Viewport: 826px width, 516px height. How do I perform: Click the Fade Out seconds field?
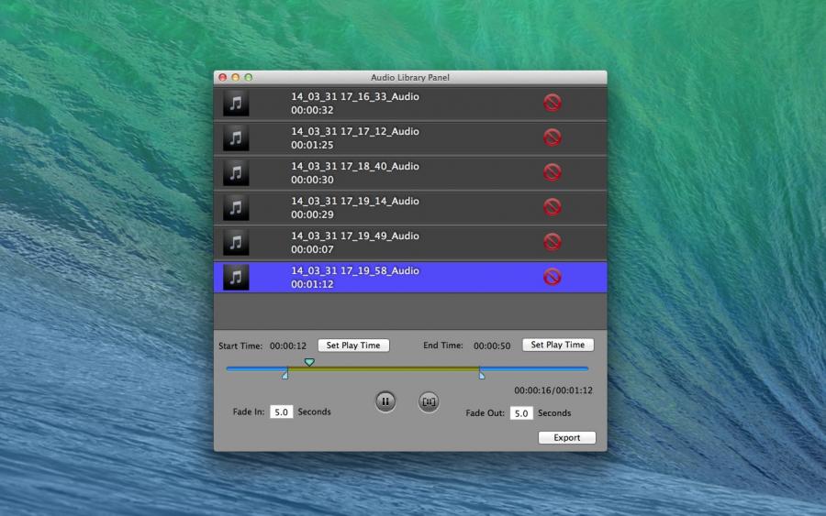(x=521, y=413)
